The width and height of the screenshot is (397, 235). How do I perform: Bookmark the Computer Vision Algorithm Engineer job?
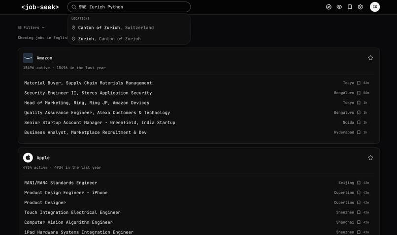click(359, 222)
